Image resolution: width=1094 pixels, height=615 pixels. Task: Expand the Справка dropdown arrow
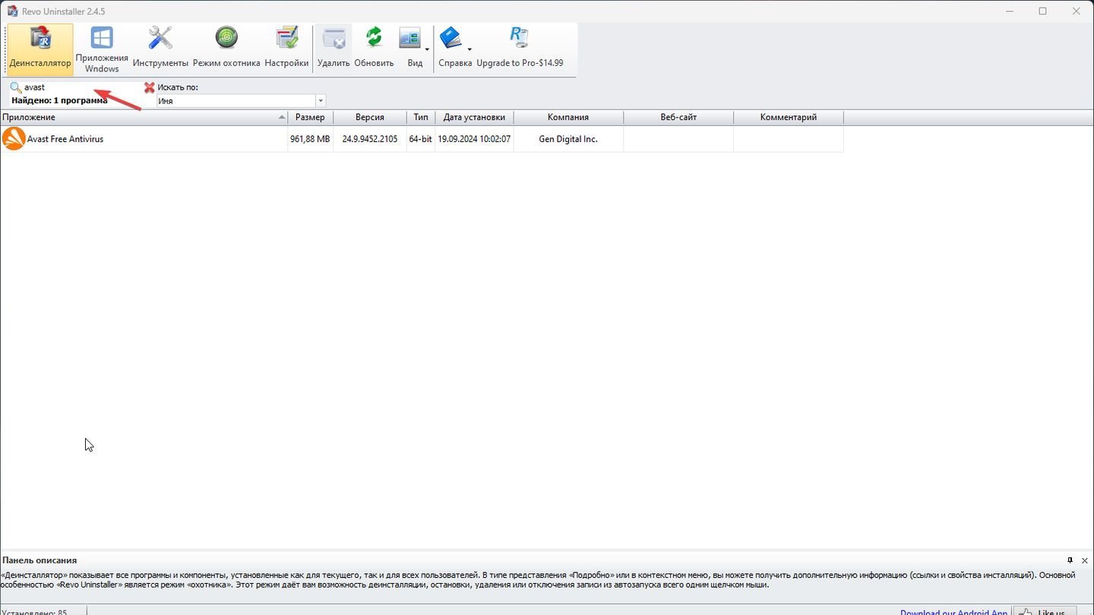470,49
